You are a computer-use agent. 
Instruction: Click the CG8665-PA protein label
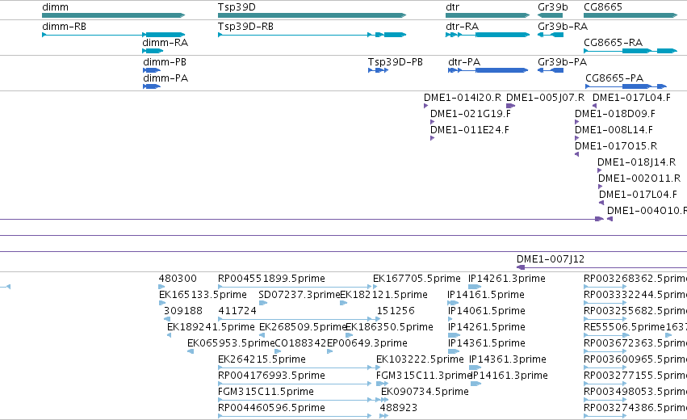click(x=614, y=78)
